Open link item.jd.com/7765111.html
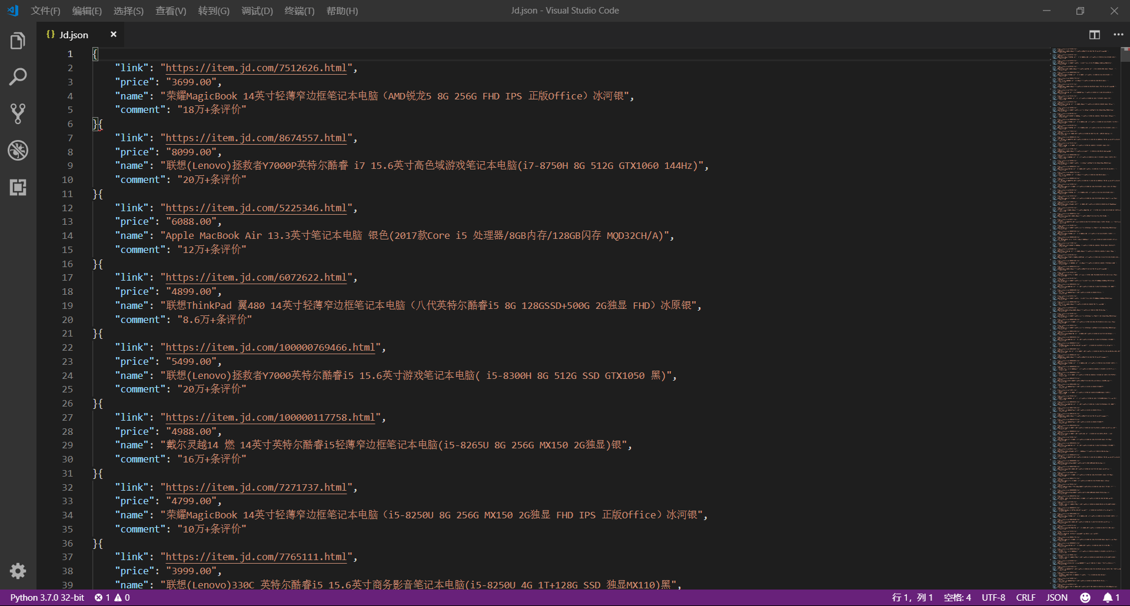This screenshot has height=606, width=1130. coord(256,557)
